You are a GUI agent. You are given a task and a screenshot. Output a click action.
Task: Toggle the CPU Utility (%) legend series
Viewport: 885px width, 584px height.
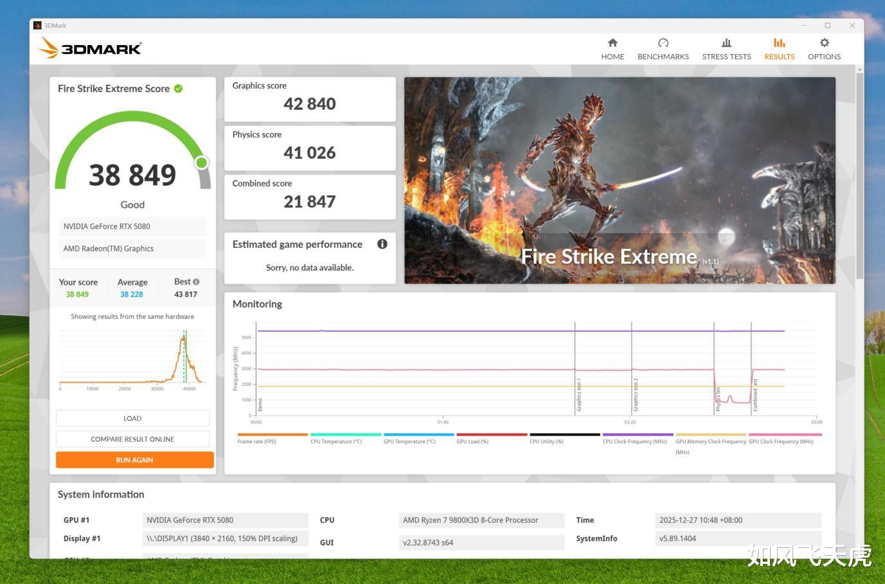click(565, 439)
